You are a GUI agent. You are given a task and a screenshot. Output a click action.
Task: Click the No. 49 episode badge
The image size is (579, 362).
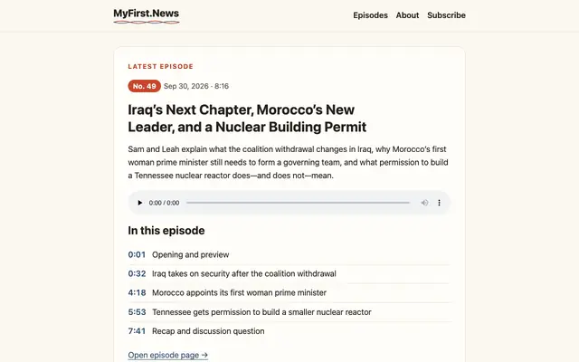tap(145, 86)
